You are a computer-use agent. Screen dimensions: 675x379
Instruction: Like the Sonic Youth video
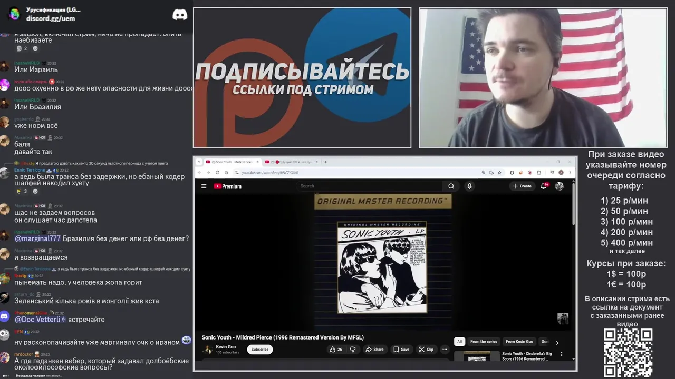click(335, 349)
